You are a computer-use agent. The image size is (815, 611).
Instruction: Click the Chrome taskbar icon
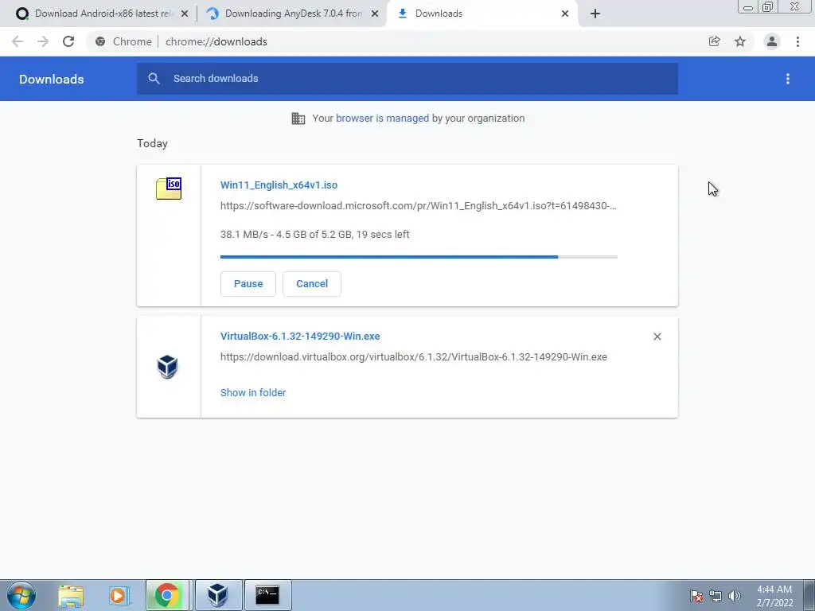[x=167, y=595]
